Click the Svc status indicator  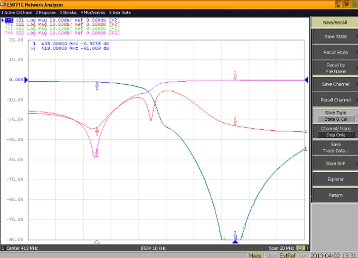click(303, 255)
